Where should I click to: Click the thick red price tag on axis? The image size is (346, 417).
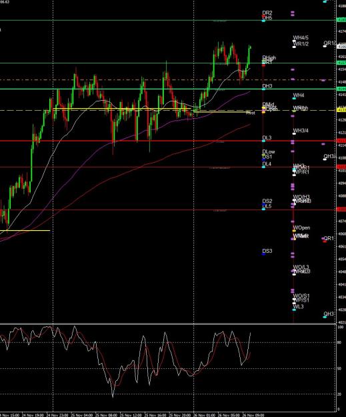tap(341, 141)
